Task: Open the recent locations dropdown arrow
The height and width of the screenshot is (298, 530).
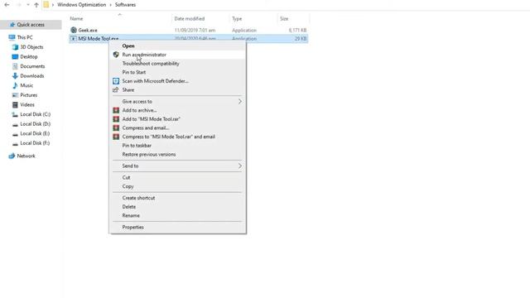Action: click(x=28, y=5)
